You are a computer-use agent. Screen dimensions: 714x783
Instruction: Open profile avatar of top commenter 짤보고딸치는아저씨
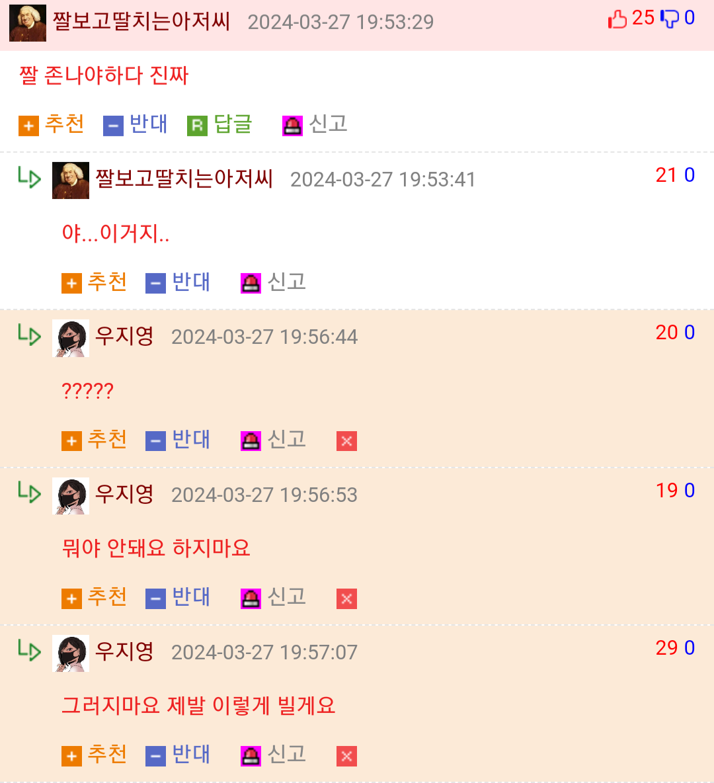coord(28,23)
